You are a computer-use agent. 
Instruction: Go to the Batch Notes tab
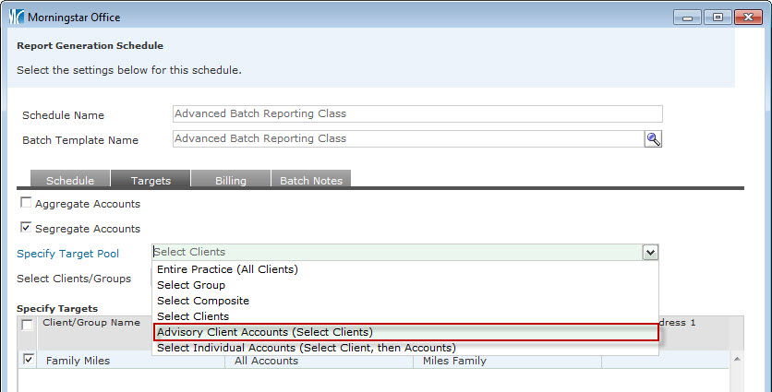click(x=311, y=181)
